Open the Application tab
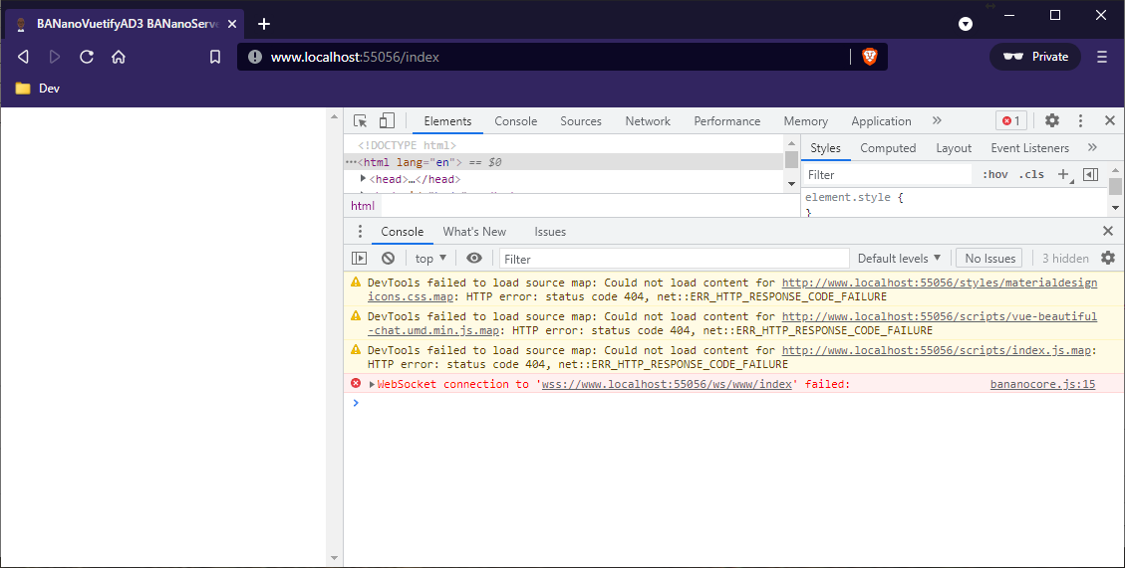Screen dimensions: 1125x568 [881, 121]
